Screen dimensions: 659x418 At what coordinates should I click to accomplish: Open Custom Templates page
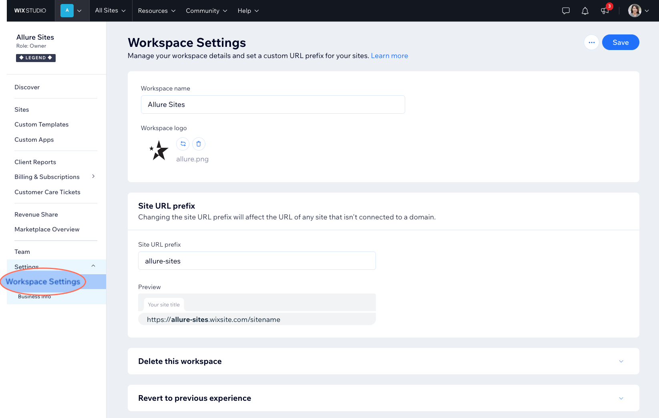[x=42, y=125]
